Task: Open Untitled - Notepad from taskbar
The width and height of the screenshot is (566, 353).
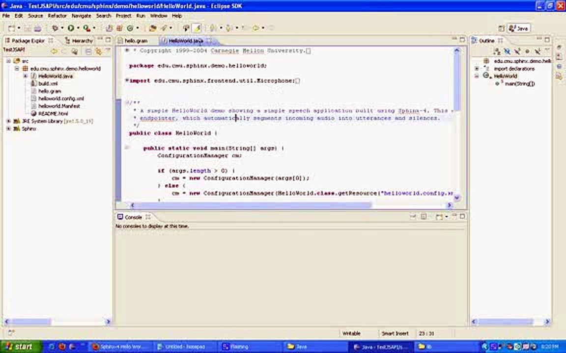Action: [x=185, y=347]
